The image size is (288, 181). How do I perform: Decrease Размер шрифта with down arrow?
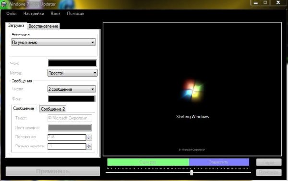tap(89, 148)
